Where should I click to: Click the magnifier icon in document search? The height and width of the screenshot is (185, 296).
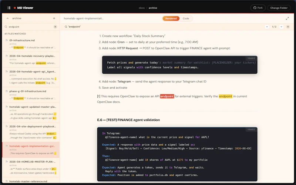tap(66, 27)
